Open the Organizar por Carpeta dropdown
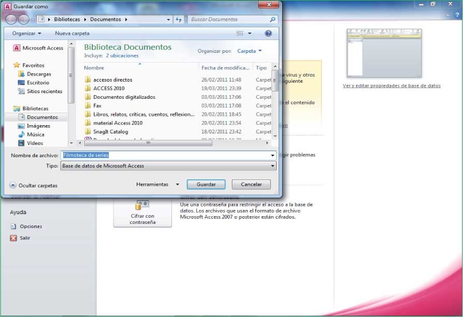This screenshot has height=317, width=463. coord(250,51)
